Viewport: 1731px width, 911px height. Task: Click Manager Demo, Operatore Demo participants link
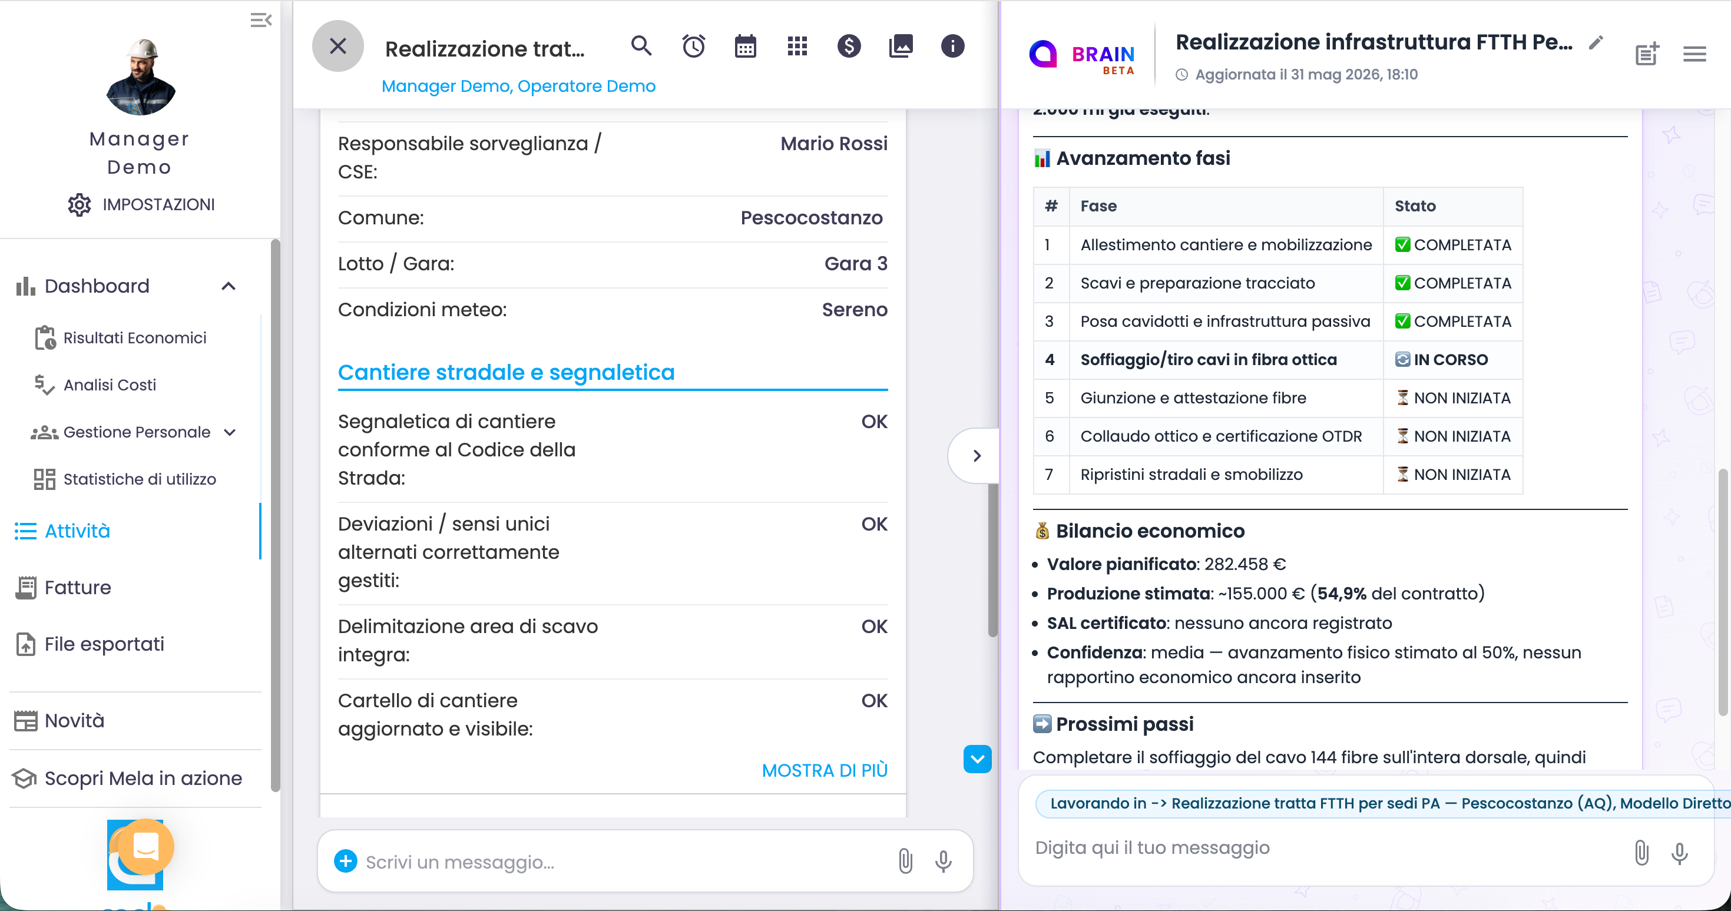[x=518, y=86]
